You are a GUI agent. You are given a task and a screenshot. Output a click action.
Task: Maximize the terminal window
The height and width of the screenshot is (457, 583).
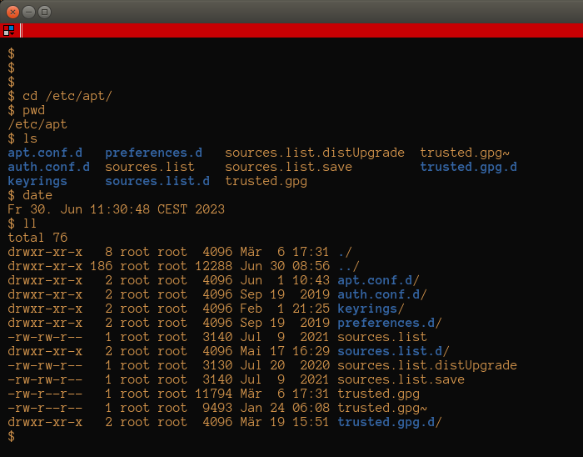coord(45,12)
